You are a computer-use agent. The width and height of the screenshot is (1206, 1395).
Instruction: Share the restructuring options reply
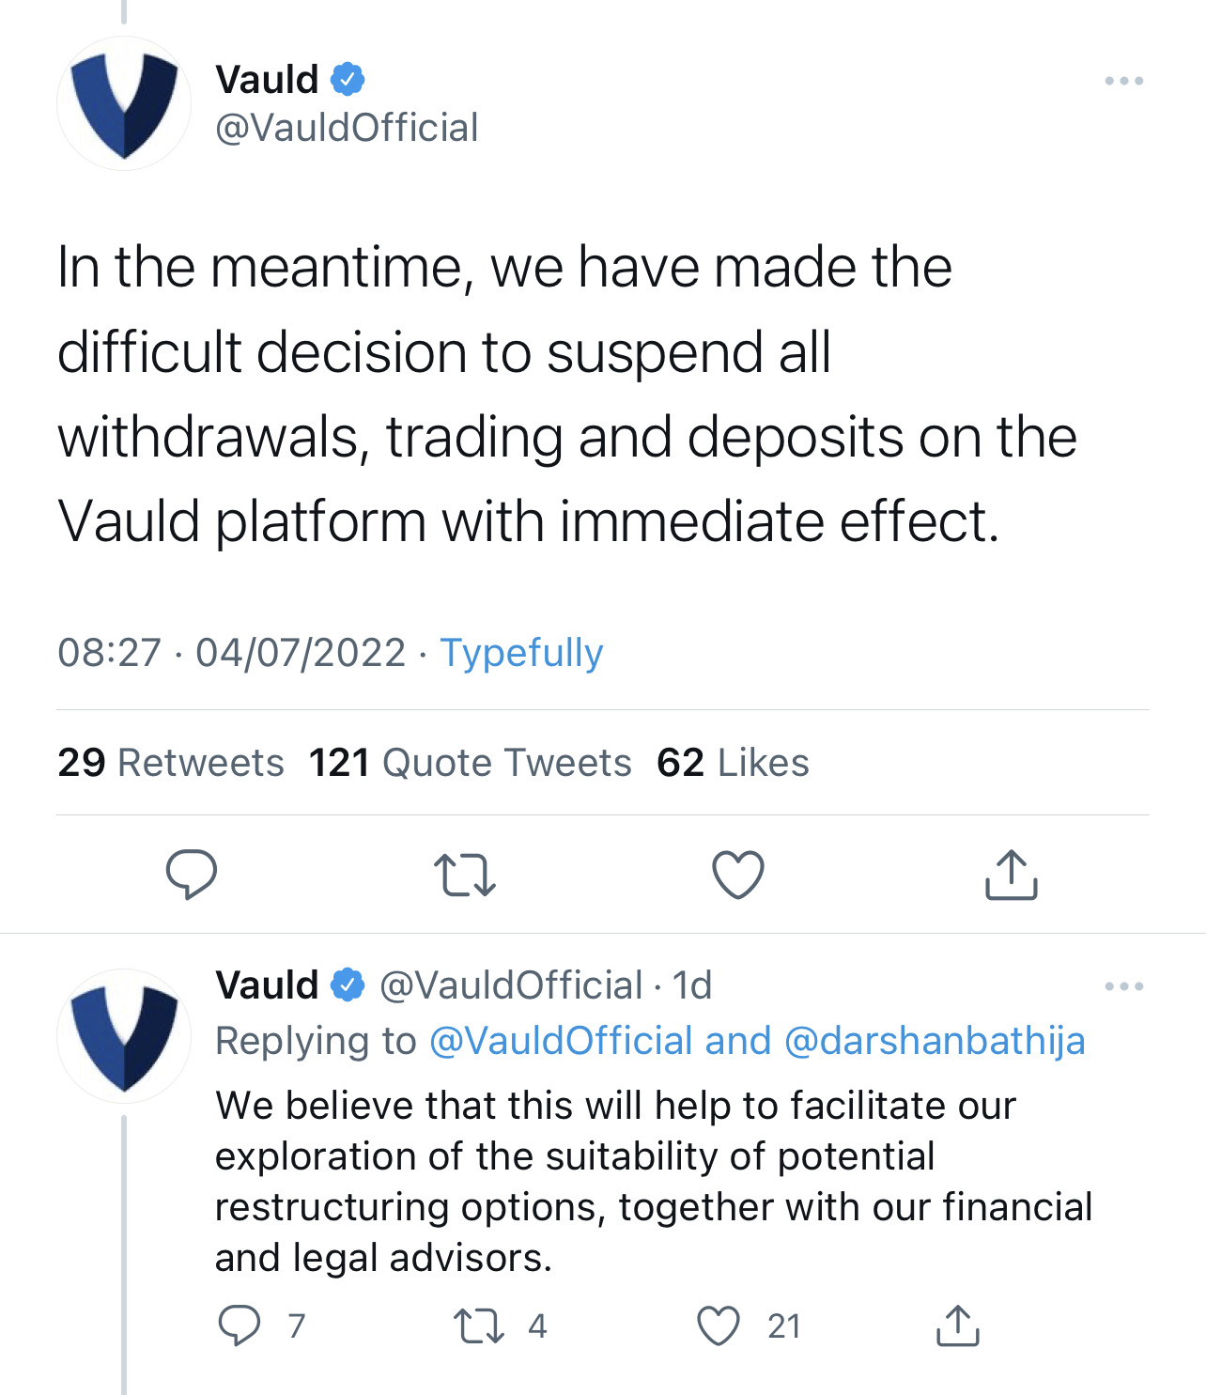tap(958, 1325)
